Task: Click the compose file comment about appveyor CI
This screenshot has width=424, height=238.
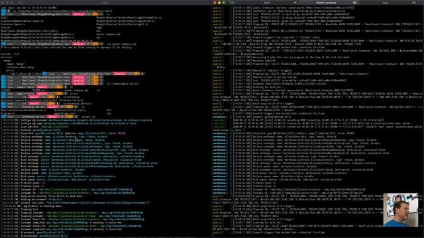Action: [x=66, y=47]
